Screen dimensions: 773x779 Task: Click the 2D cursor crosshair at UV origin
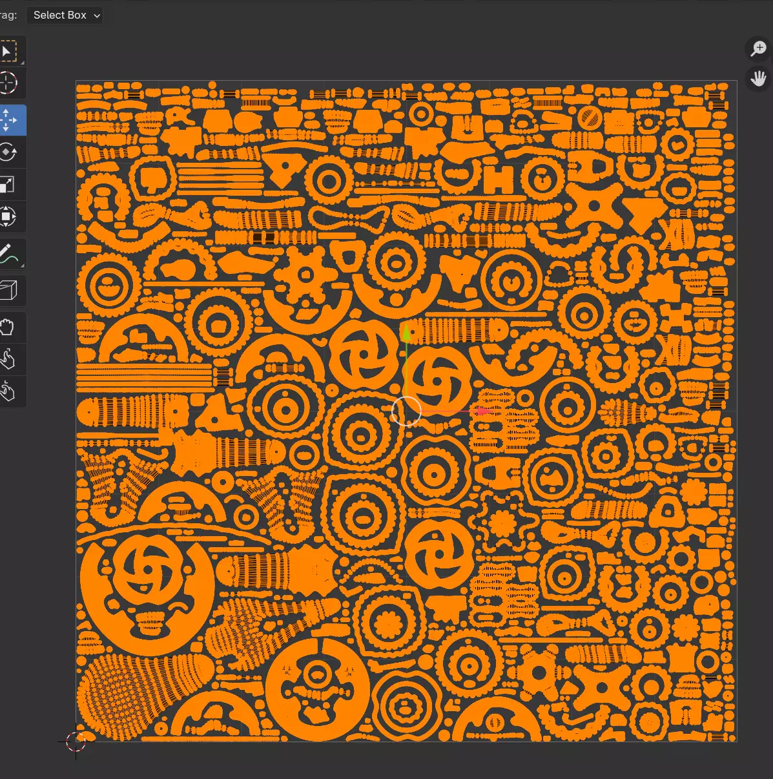pyautogui.click(x=76, y=742)
